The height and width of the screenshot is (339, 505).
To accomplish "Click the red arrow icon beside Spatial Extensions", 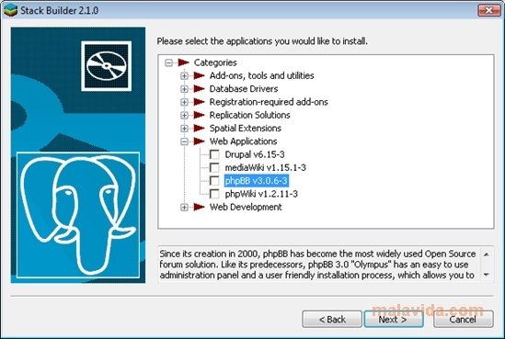I will [199, 129].
